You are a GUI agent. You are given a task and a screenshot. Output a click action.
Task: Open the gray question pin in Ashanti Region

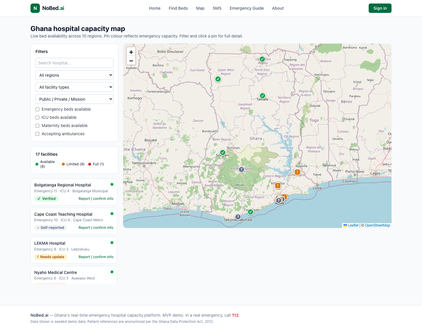tap(241, 169)
